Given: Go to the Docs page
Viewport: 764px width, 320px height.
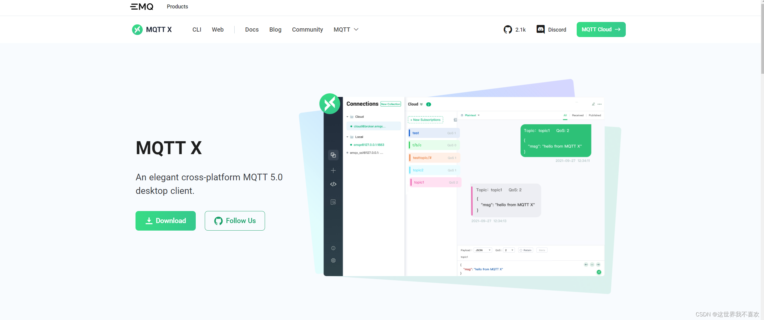Looking at the screenshot, I should tap(252, 30).
